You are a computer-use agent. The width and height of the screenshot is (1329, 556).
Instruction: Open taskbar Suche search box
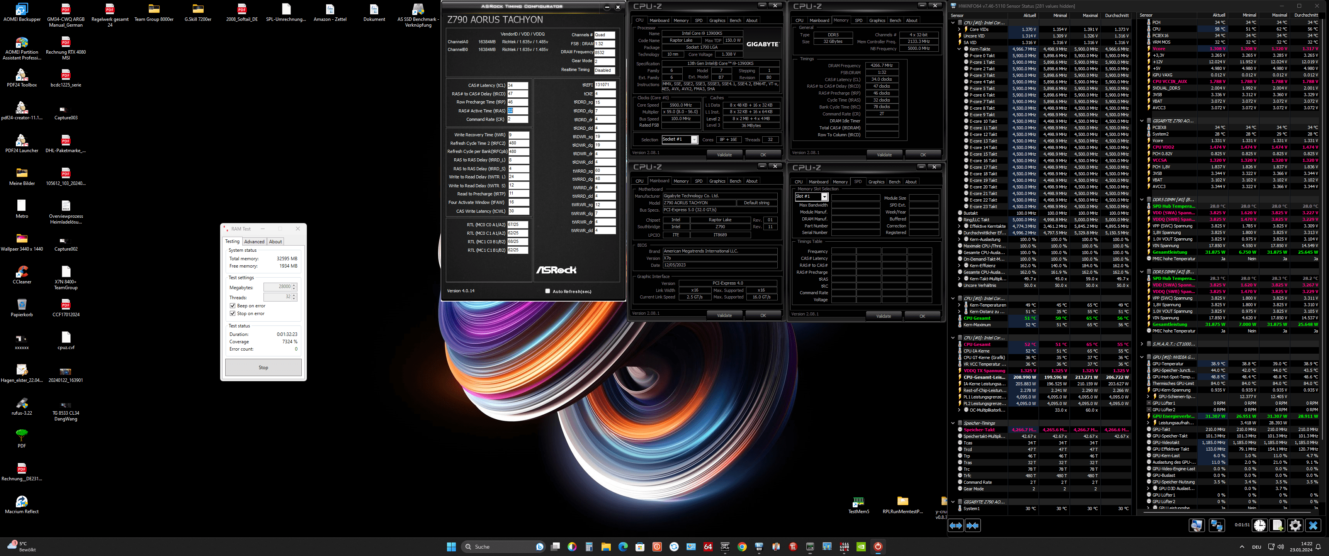click(x=503, y=547)
